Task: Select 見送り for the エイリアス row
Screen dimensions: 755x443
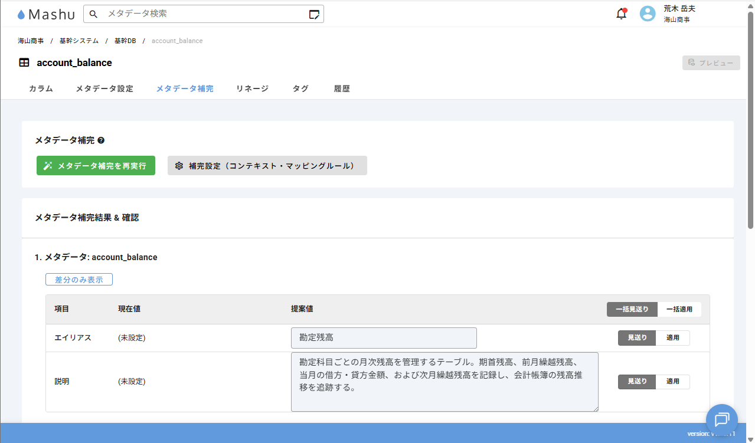Action: [637, 338]
